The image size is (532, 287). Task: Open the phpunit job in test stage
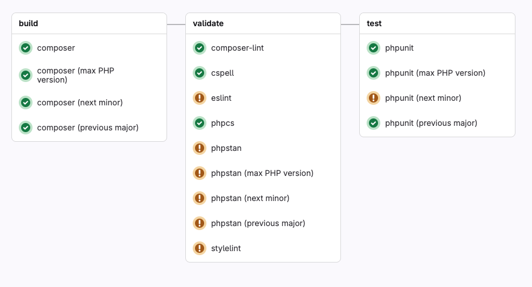[x=399, y=48]
